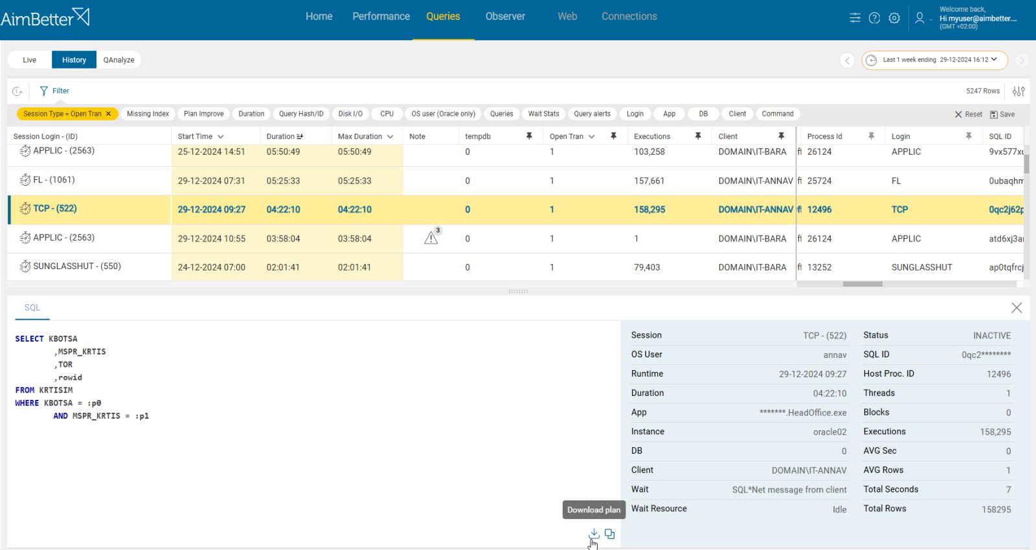This screenshot has height=550, width=1036.
Task: Pin the Executions column
Action: (x=698, y=136)
